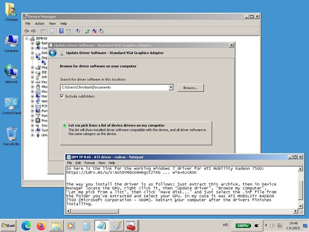Open the driver location path dropdown

171,87
